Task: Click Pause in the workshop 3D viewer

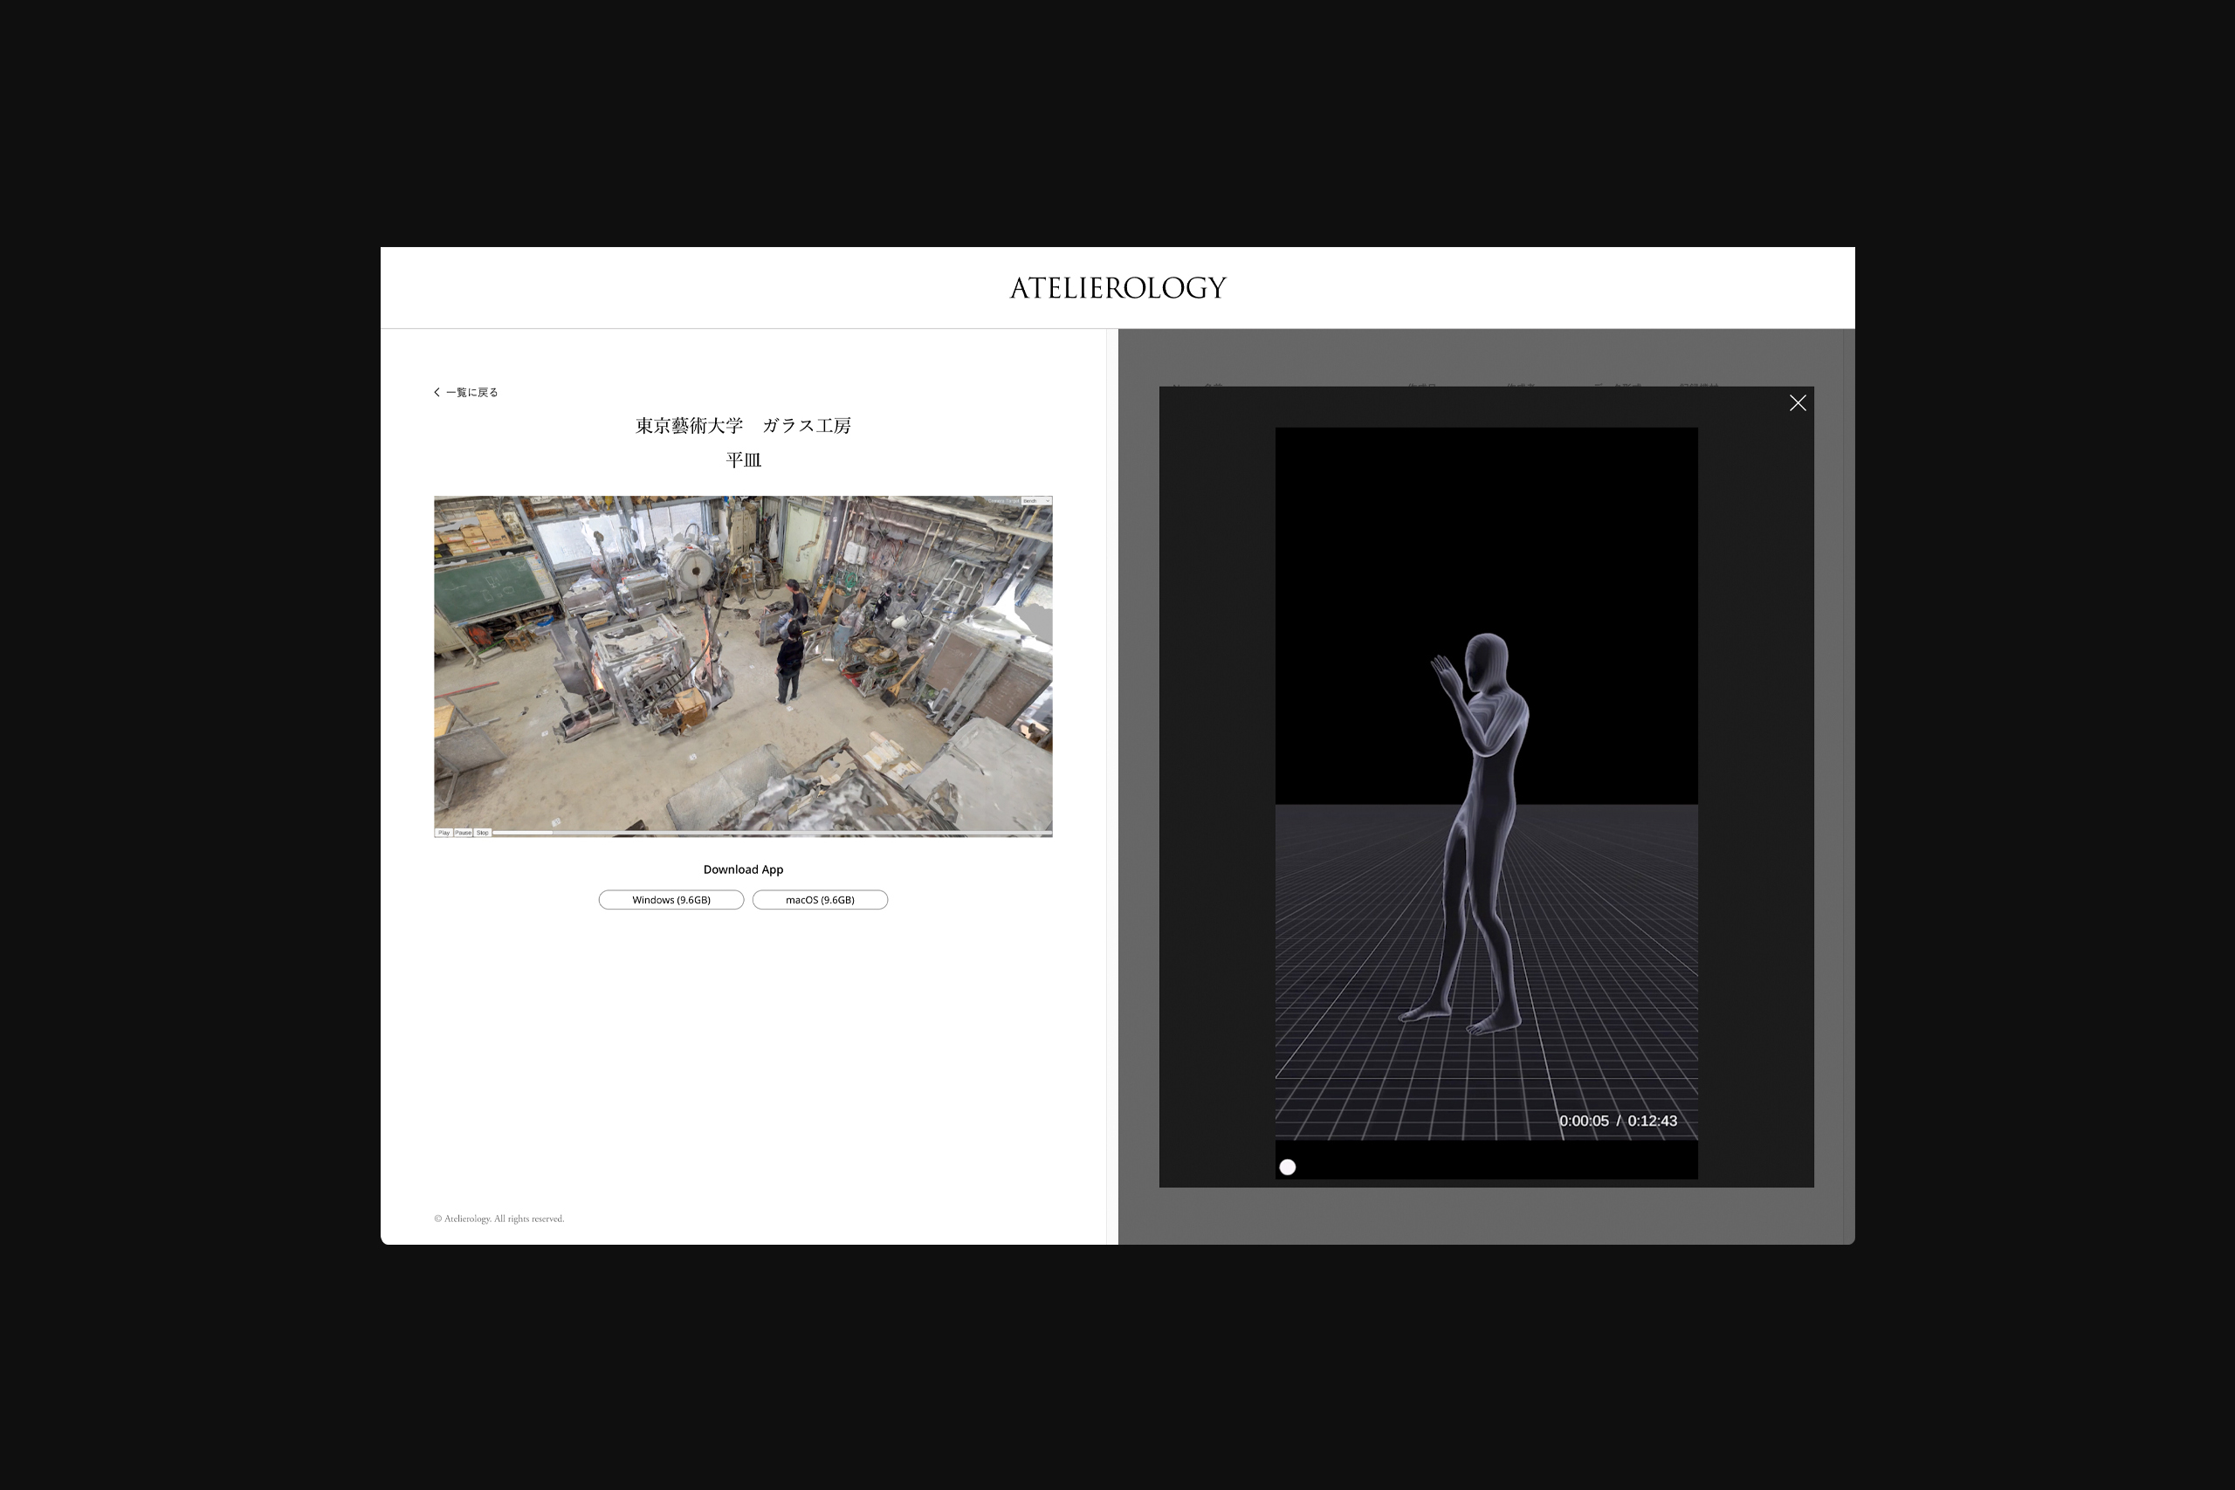Action: pos(463,833)
